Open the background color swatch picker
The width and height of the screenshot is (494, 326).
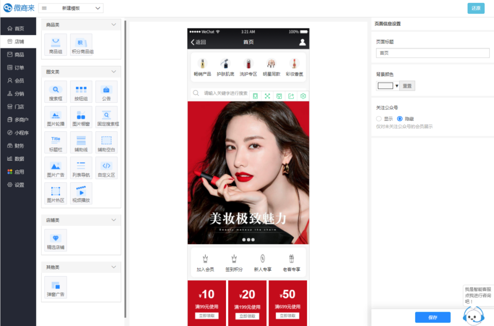coord(387,86)
